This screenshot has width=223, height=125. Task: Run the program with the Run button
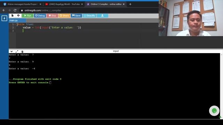(x=28, y=16)
